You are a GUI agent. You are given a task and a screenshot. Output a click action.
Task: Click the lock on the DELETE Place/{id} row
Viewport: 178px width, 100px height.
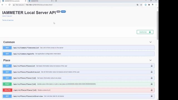click(152, 90)
